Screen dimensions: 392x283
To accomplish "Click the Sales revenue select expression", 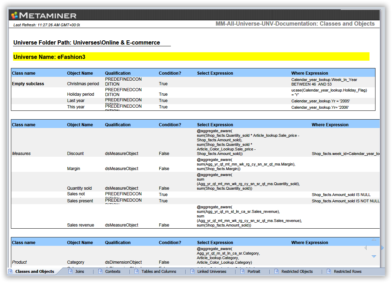I will click(249, 216).
